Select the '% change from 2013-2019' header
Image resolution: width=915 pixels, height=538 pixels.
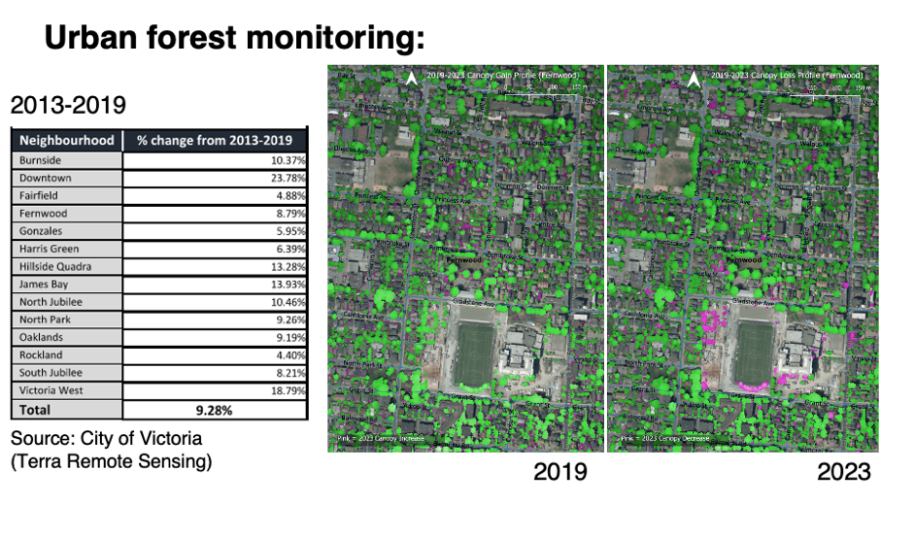215,140
